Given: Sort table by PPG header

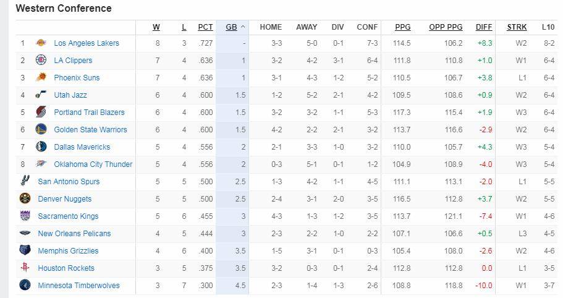Looking at the screenshot, I should pos(403,27).
